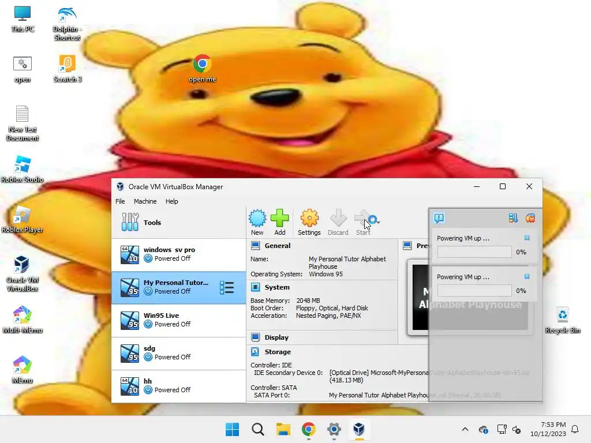This screenshot has width=591, height=443.
Task: Click the taskbar clock and date
Action: point(548,429)
